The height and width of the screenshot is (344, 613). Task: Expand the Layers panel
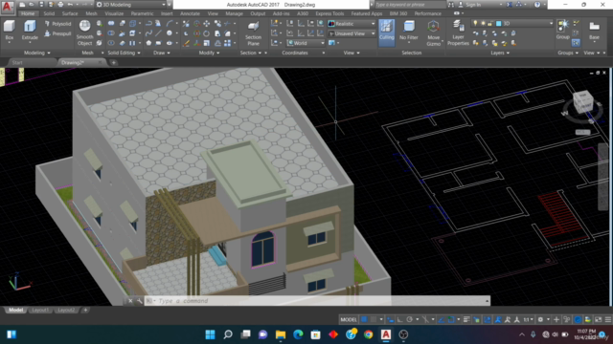[x=500, y=53]
